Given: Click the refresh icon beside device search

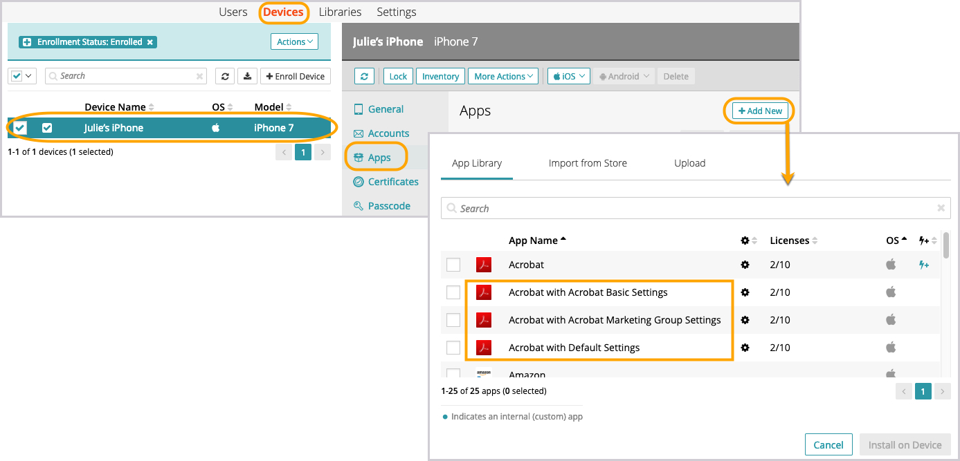Looking at the screenshot, I should [224, 76].
